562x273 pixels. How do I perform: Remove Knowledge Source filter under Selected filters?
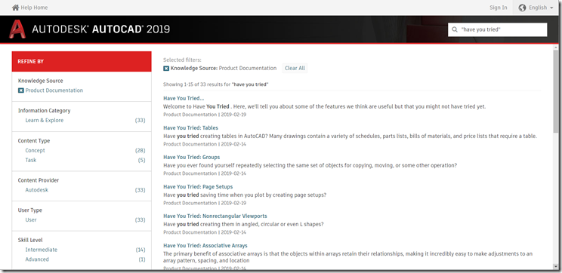[x=166, y=69]
